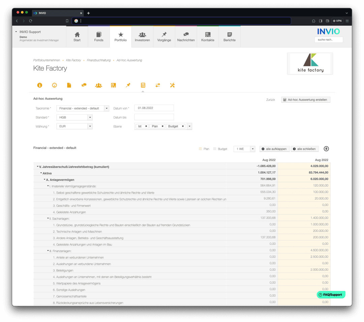364x322 pixels.
Task: Collapse the Aktiva tree row
Action: (x=41, y=173)
